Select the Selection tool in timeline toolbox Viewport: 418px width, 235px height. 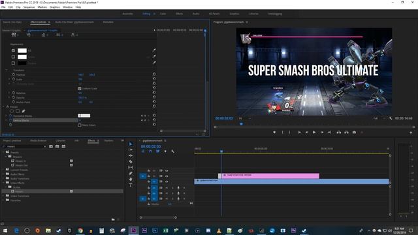[x=131, y=144]
